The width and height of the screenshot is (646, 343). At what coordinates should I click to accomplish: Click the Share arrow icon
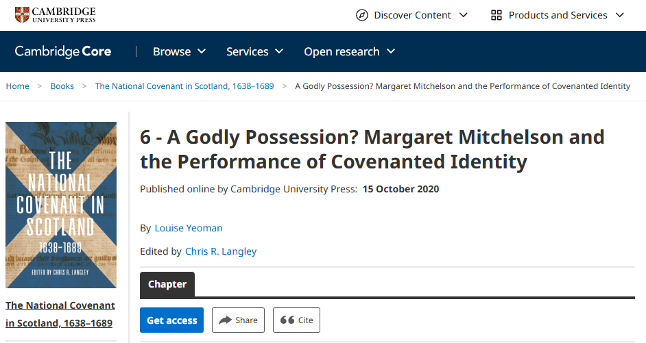[225, 320]
